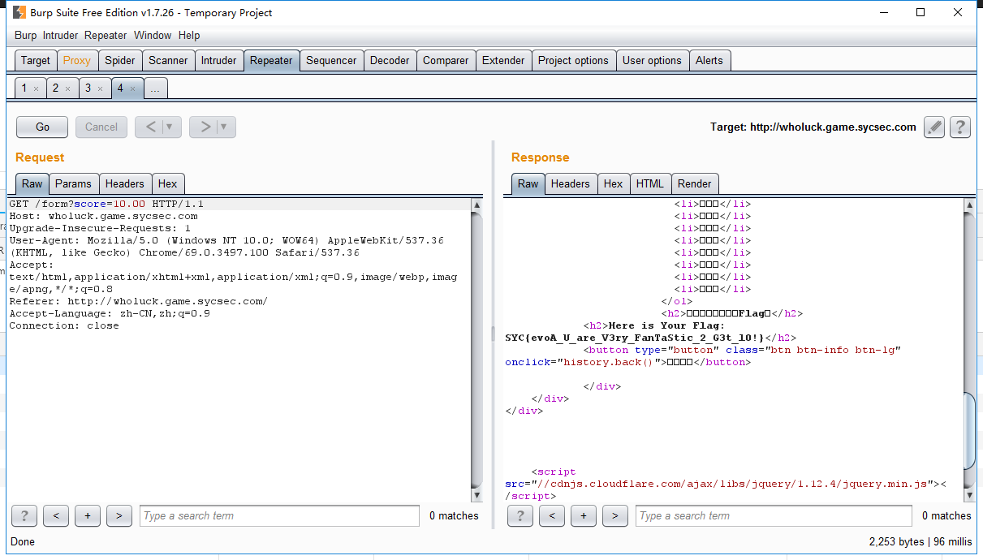Image resolution: width=983 pixels, height=560 pixels.
Task: Click response search + options button
Action: click(584, 515)
